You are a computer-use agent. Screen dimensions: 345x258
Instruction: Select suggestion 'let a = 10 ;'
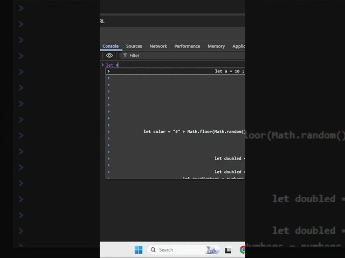click(176, 71)
